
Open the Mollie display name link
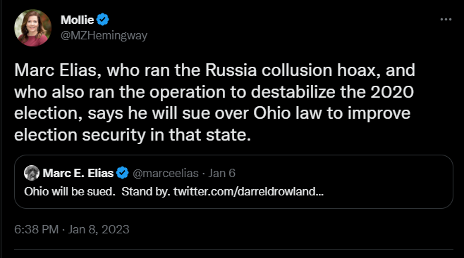pos(78,20)
